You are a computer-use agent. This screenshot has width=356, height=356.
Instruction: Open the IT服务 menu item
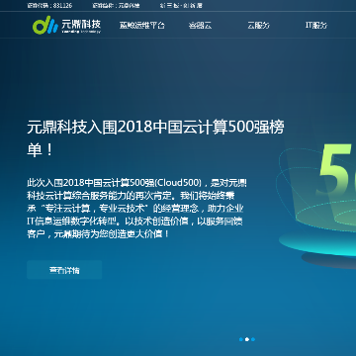(316, 26)
